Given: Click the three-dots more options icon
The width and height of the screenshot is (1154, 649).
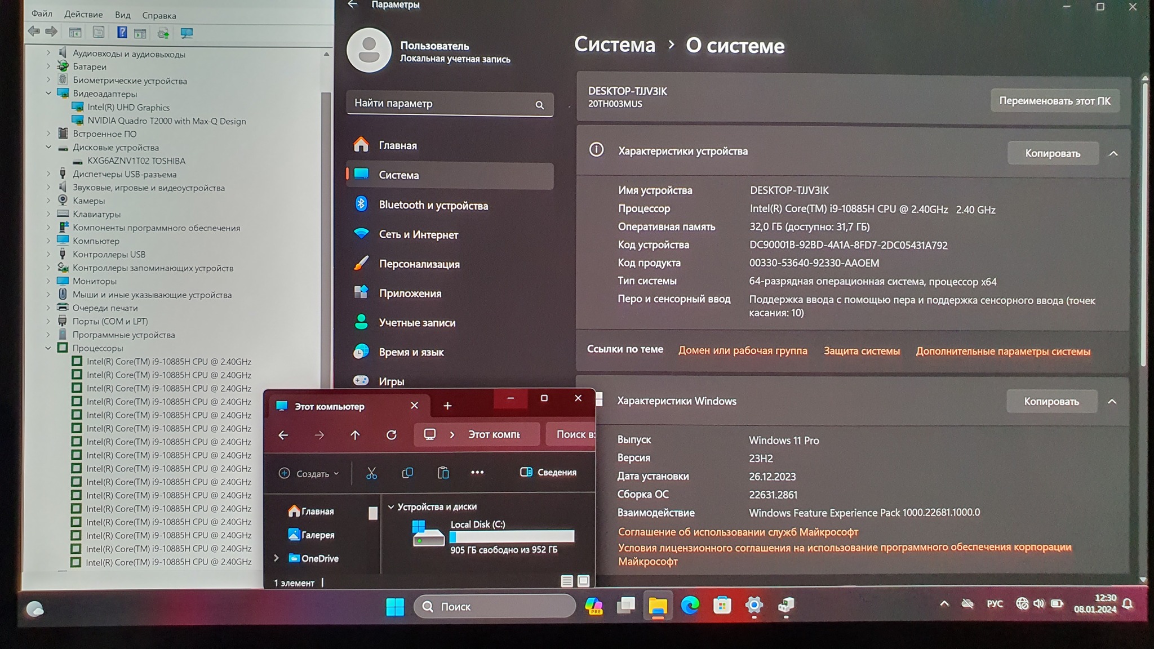Looking at the screenshot, I should [x=477, y=473].
